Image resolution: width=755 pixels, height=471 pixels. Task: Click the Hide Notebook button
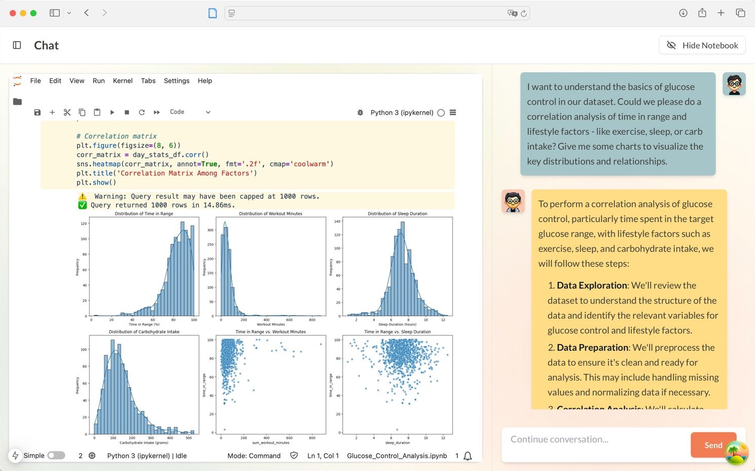pyautogui.click(x=702, y=45)
